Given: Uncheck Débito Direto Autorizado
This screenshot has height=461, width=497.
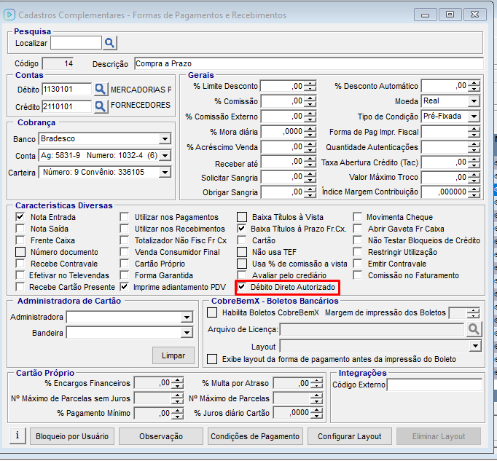Looking at the screenshot, I should pyautogui.click(x=242, y=288).
